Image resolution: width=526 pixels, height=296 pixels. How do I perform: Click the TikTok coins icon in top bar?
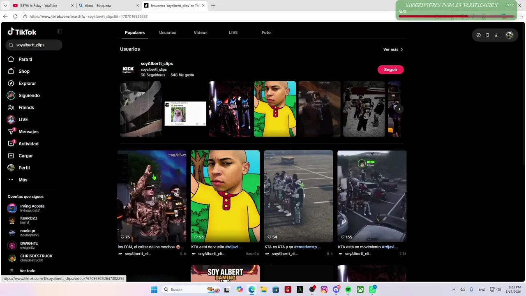478,35
